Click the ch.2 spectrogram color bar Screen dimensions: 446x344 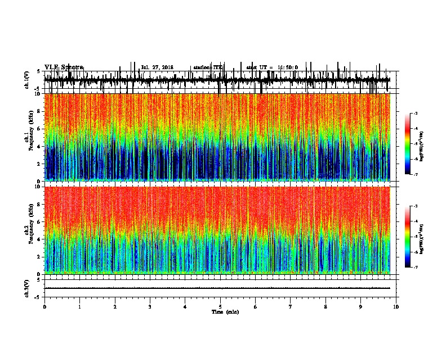coord(407,237)
